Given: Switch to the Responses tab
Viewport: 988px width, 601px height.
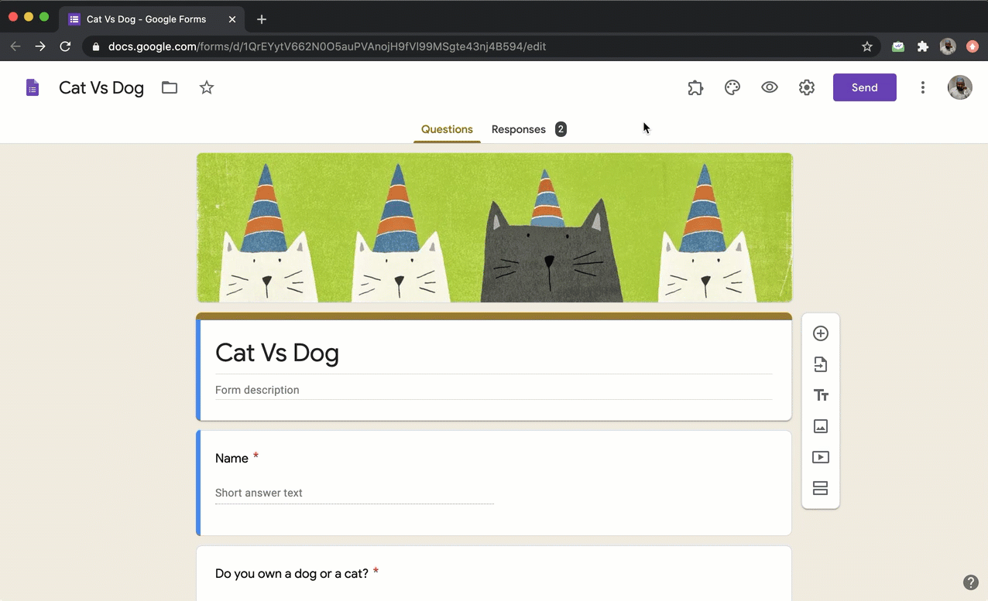Looking at the screenshot, I should [518, 129].
